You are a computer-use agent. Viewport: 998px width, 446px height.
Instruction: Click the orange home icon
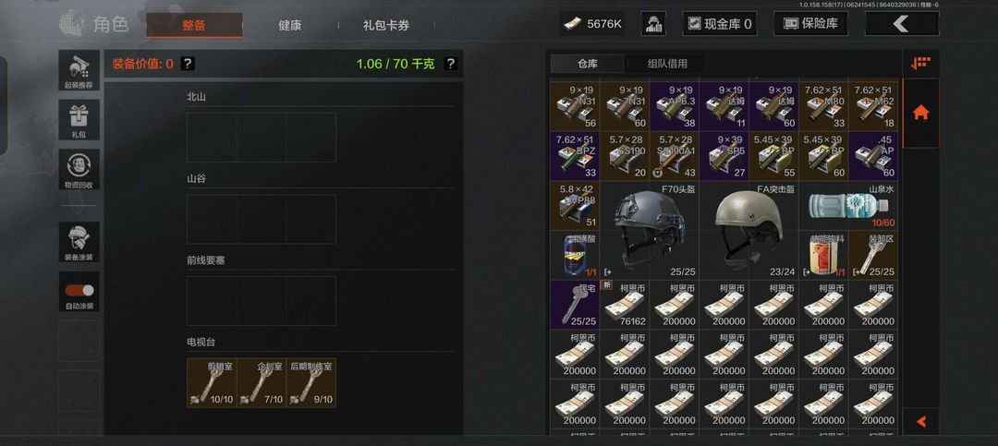click(x=920, y=114)
